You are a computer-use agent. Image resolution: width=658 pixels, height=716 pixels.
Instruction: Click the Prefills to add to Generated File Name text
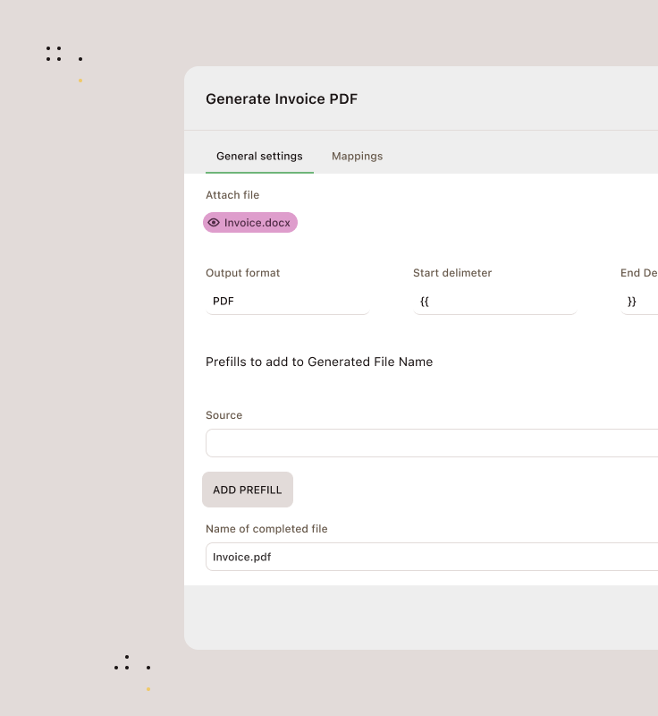point(319,362)
